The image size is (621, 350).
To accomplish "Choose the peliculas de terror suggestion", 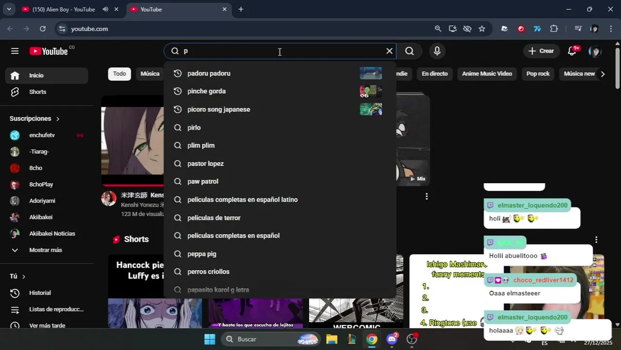I will [280, 218].
